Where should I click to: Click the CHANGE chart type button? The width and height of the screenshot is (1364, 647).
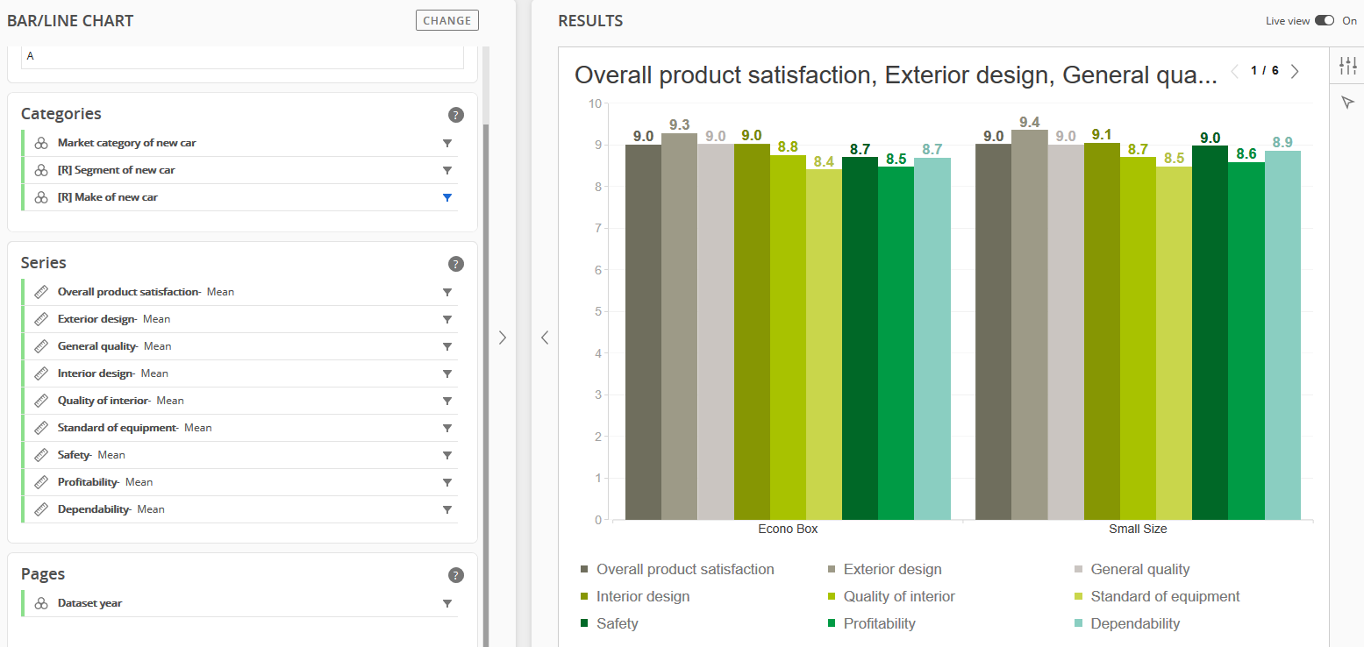coord(447,20)
